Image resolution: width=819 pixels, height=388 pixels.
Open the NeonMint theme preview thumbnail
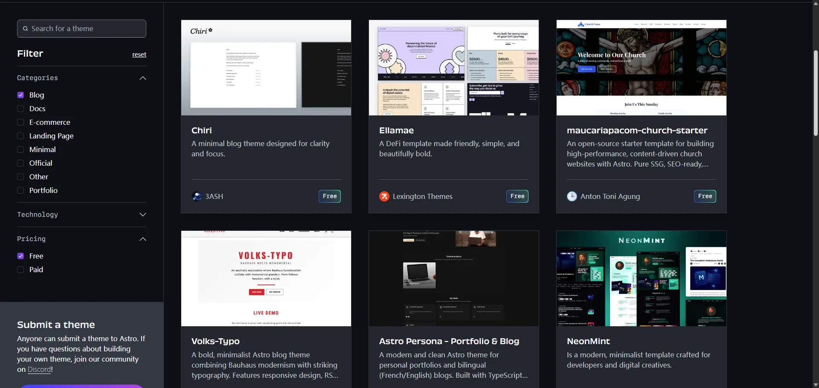click(641, 279)
